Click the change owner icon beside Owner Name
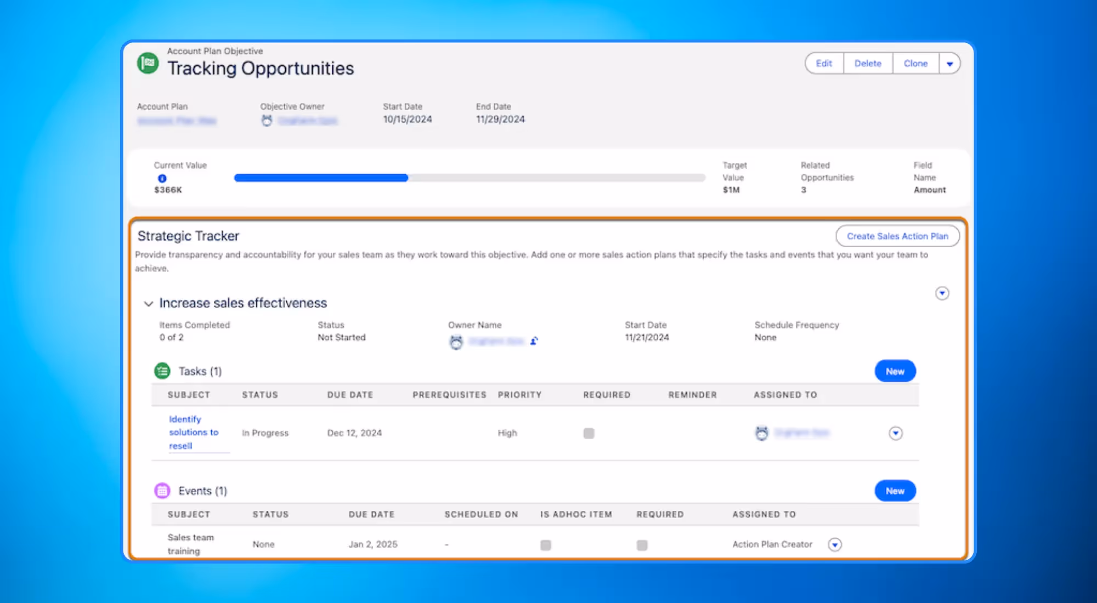Viewport: 1097px width, 603px height. (x=534, y=341)
